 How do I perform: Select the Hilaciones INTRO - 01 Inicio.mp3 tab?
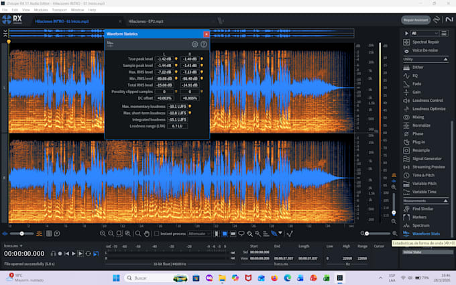coord(62,21)
